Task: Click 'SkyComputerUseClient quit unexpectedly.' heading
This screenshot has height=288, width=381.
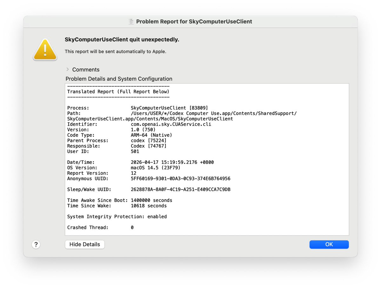Action: click(x=122, y=40)
